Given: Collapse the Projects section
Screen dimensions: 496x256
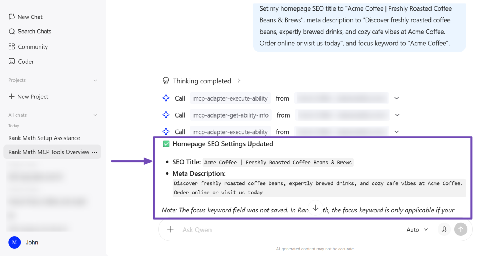Looking at the screenshot, I should [95, 80].
